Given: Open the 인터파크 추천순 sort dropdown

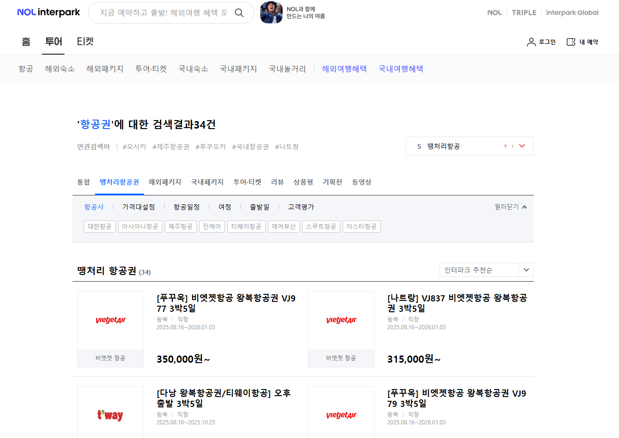Looking at the screenshot, I should tap(487, 270).
